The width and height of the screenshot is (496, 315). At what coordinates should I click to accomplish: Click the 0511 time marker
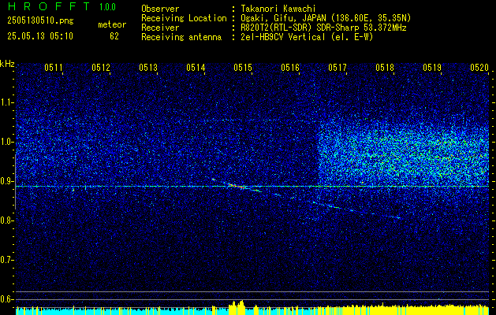(54, 67)
